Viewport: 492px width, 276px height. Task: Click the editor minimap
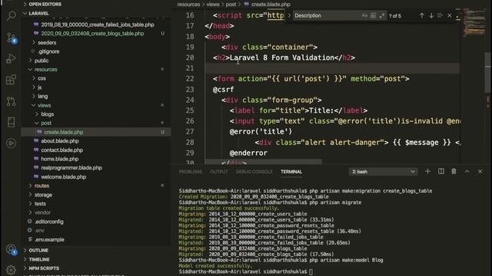coord(474,22)
